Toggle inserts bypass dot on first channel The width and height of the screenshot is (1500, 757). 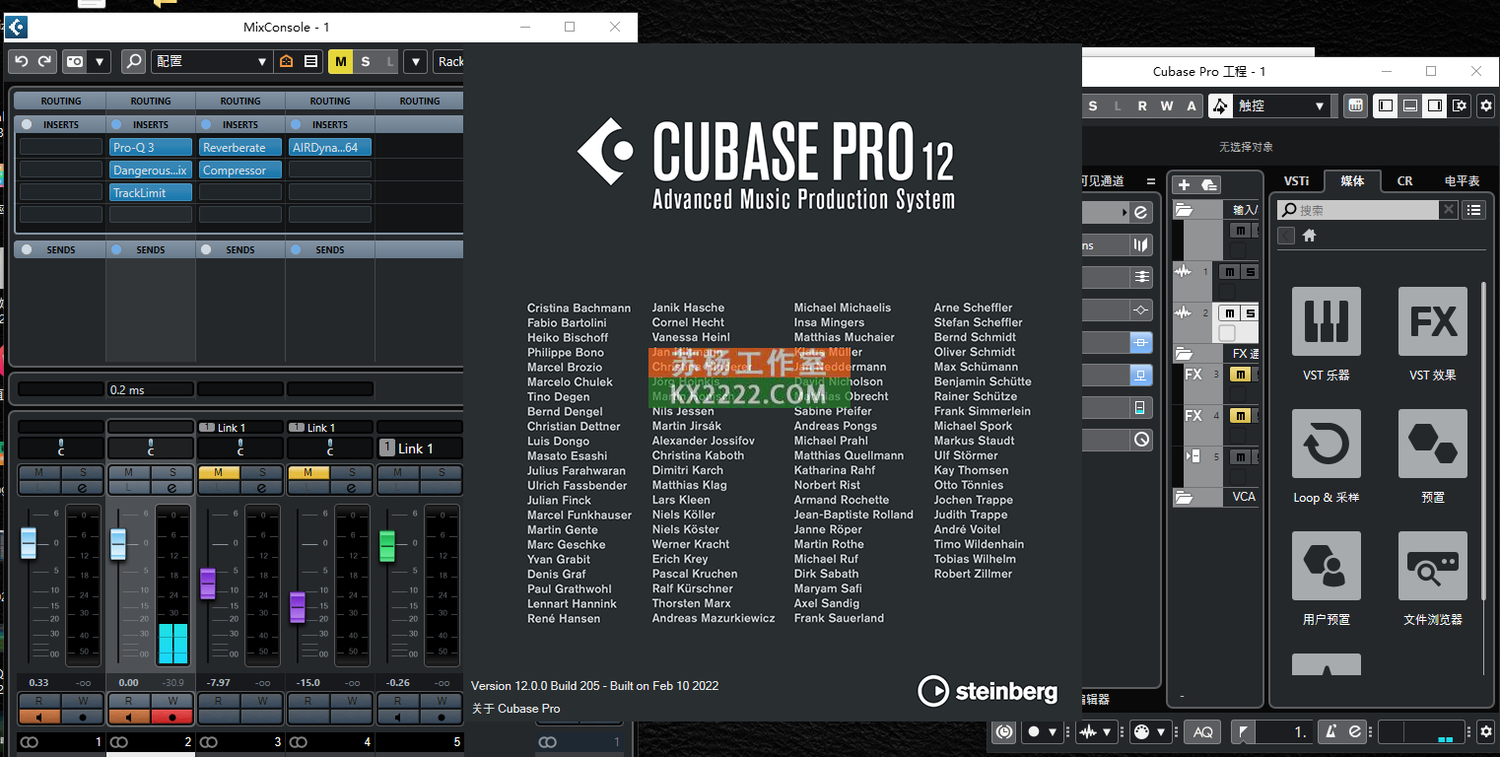[27, 124]
